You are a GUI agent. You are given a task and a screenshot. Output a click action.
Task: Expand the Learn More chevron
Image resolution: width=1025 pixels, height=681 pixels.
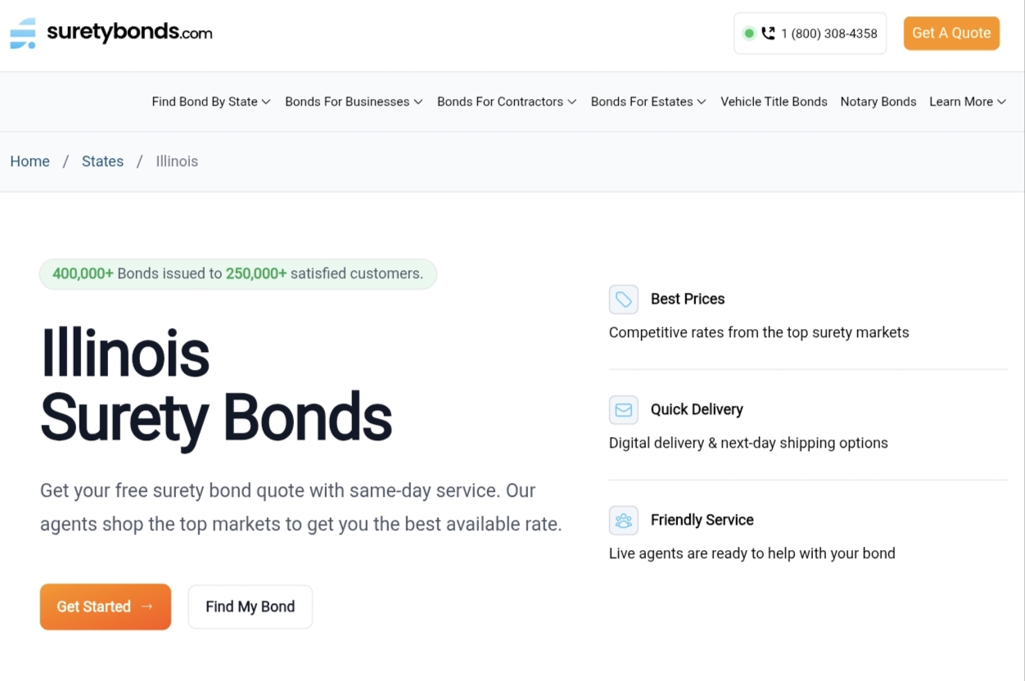coord(1001,101)
